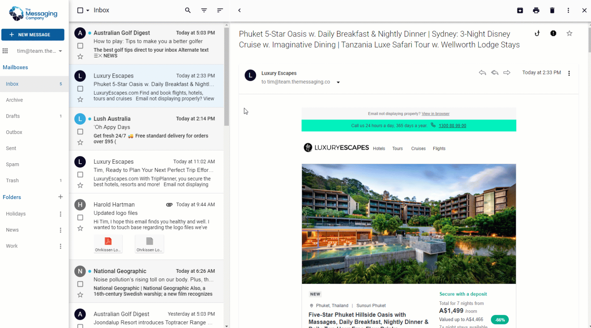The image size is (591, 328).
Task: Open the Lush Australia 'Oh Appy Days email
Action: (x=146, y=129)
